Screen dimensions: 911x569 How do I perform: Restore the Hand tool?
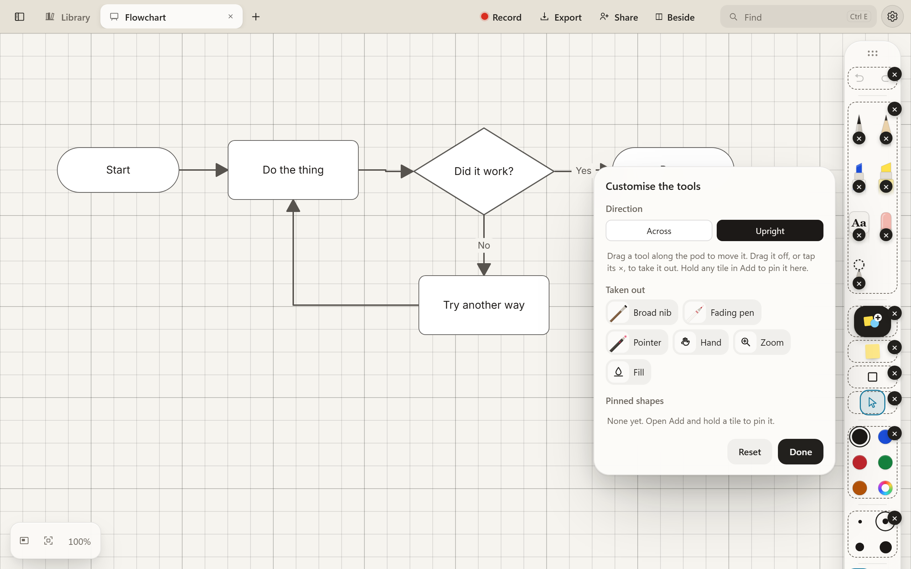(x=701, y=342)
